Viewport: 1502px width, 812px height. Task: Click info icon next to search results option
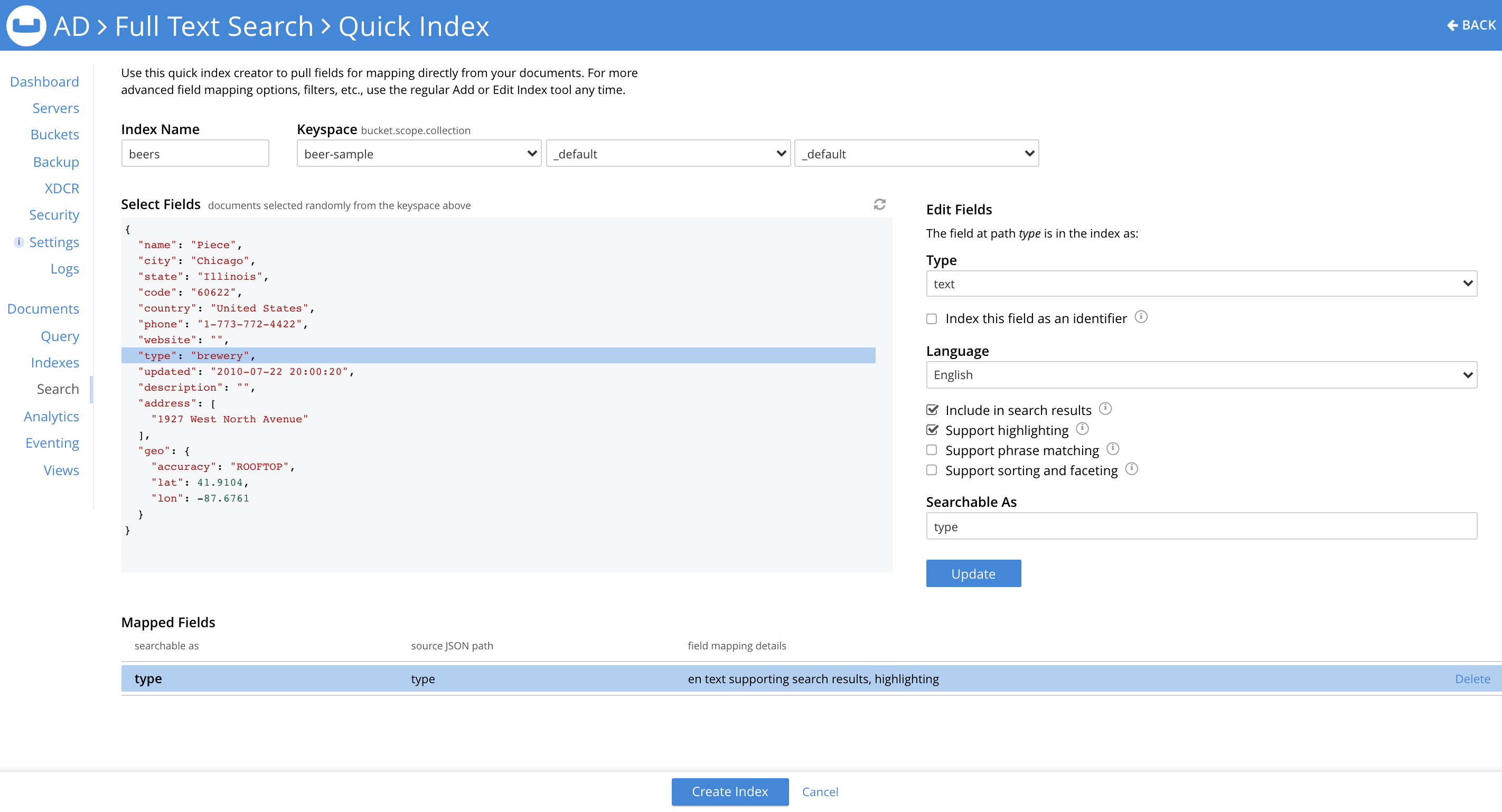pyautogui.click(x=1105, y=408)
